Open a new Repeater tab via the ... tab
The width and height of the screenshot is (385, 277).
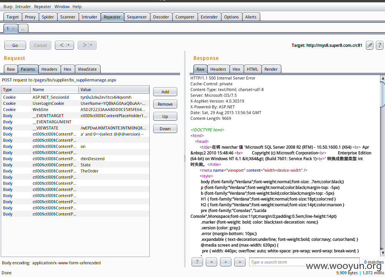tap(23, 28)
